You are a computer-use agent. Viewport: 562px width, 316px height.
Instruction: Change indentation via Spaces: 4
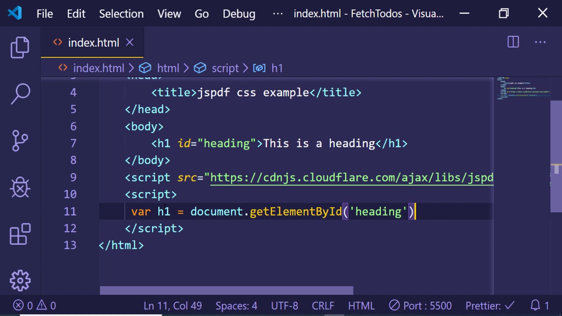(236, 305)
